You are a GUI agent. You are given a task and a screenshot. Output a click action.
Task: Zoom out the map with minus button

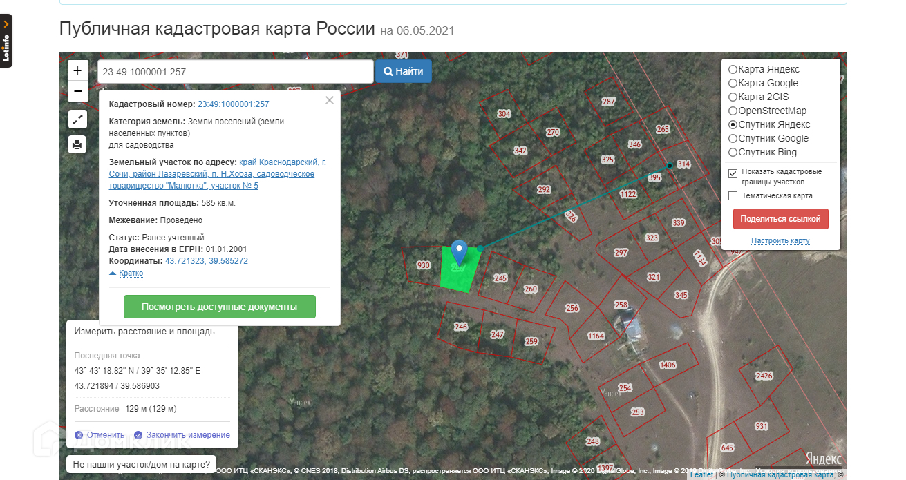[x=77, y=90]
